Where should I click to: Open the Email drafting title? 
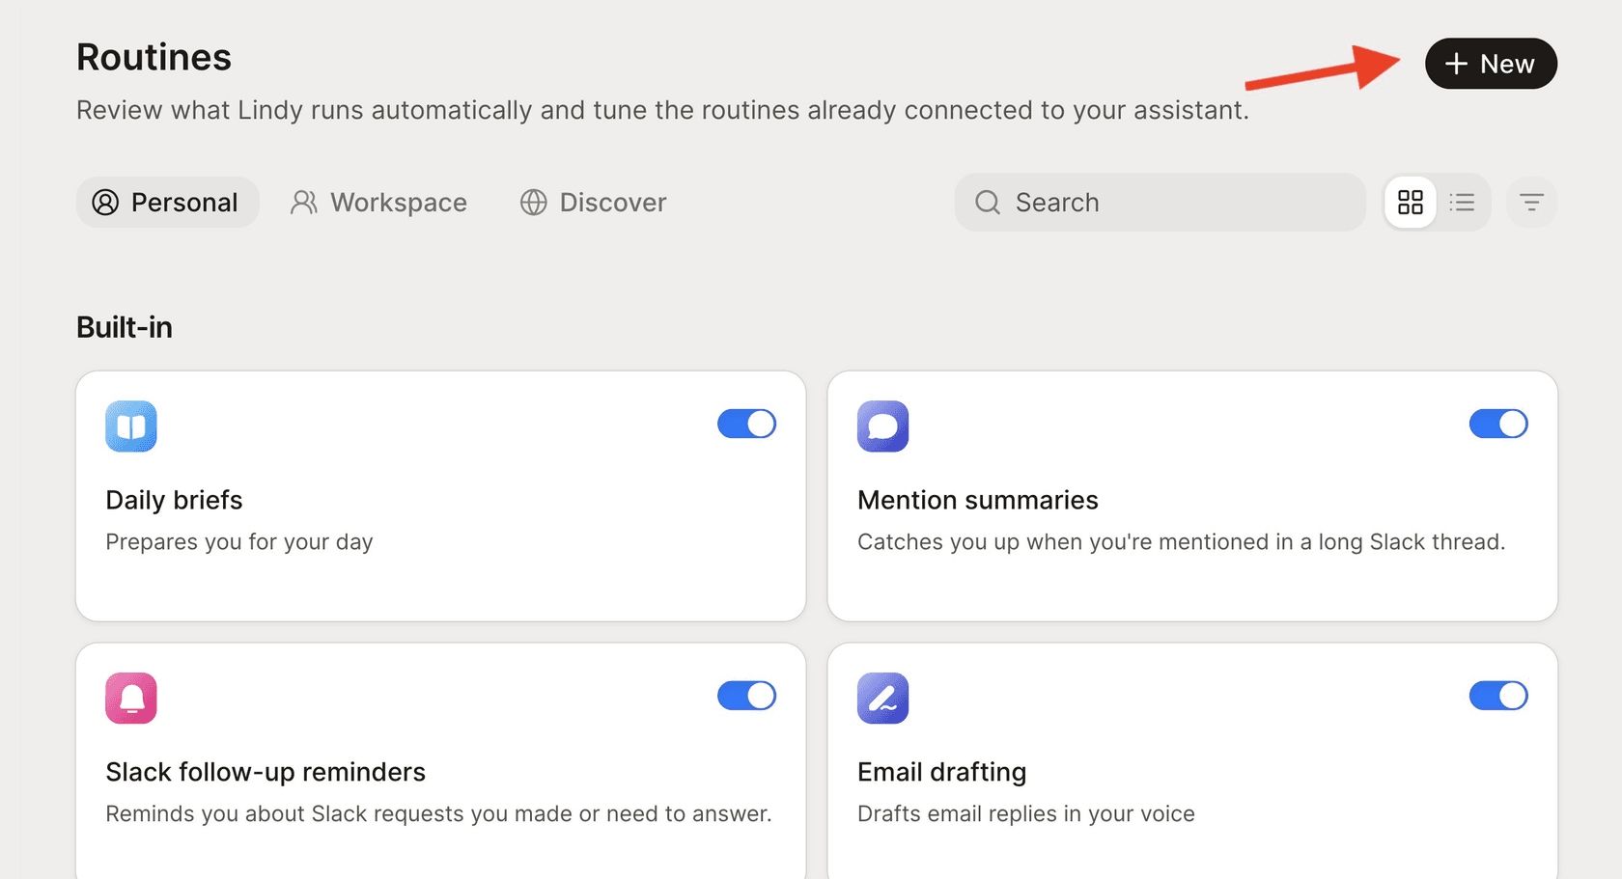[x=941, y=772]
